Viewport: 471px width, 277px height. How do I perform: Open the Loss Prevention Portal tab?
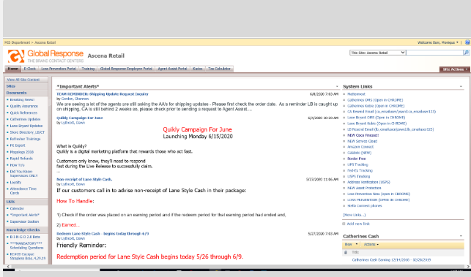[59, 69]
